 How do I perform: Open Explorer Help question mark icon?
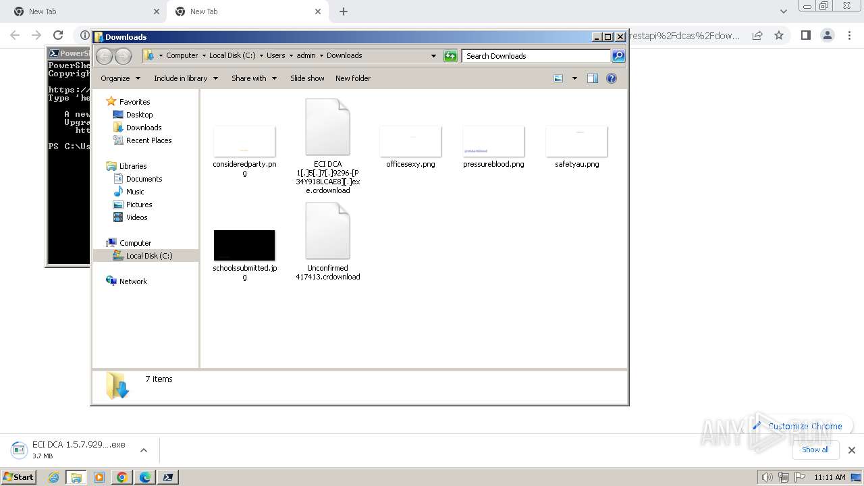(x=612, y=78)
